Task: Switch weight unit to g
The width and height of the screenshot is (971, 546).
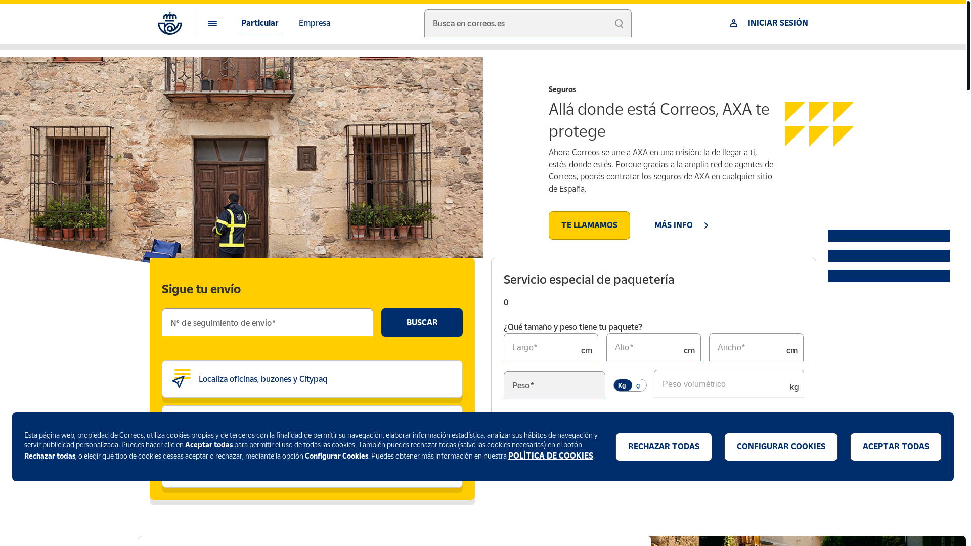Action: [x=638, y=385]
